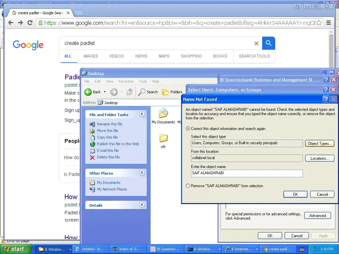
Task: Click the E-mail this file link
Action: coord(108,150)
